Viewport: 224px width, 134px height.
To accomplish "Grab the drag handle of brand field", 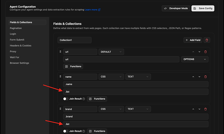I will 60,109.
